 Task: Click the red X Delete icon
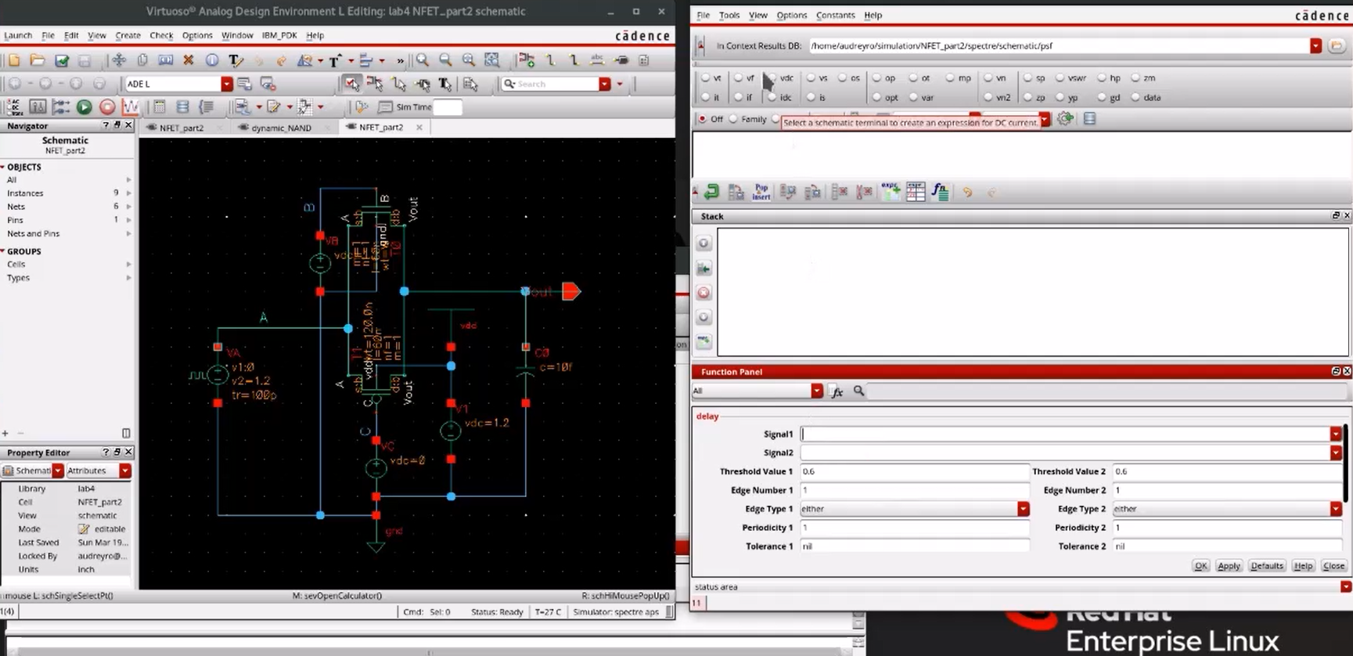coord(189,60)
